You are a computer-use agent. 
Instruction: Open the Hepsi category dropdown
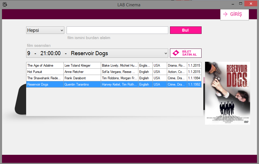(45, 30)
